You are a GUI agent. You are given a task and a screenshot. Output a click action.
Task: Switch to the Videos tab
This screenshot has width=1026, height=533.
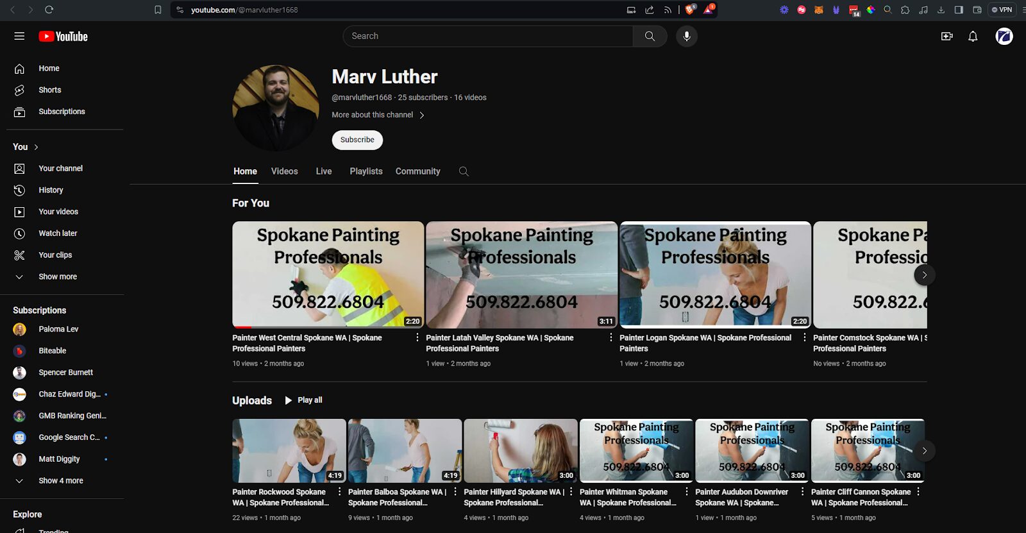(x=284, y=171)
